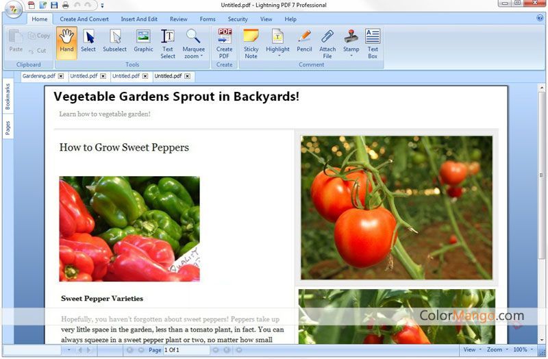Open the round application menu button
Screen dimensions: 548x359
(x=13, y=9)
